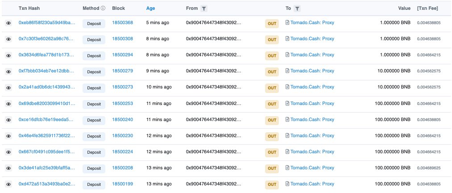Click contract file icon in block 18500240 row
The image size is (452, 193).
point(287,119)
